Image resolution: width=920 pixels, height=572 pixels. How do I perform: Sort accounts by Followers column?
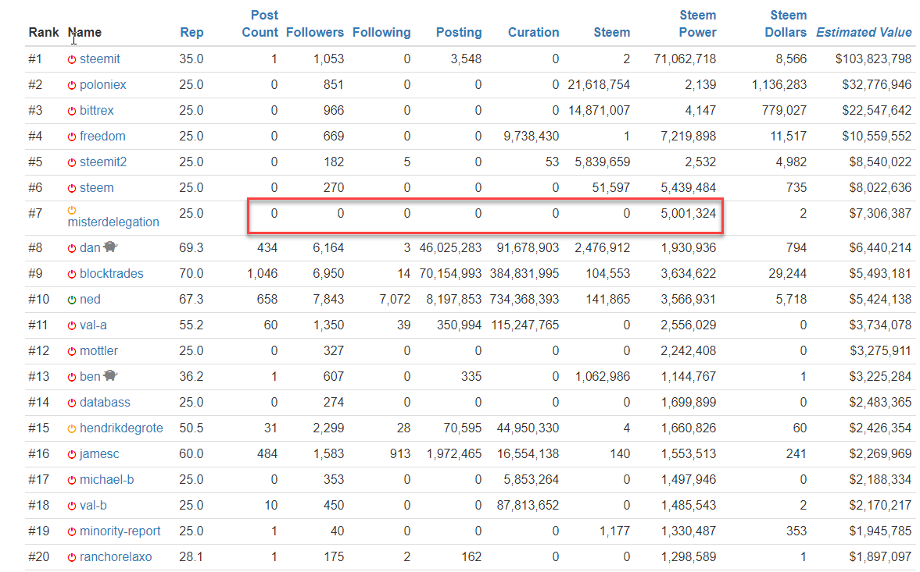tap(315, 33)
